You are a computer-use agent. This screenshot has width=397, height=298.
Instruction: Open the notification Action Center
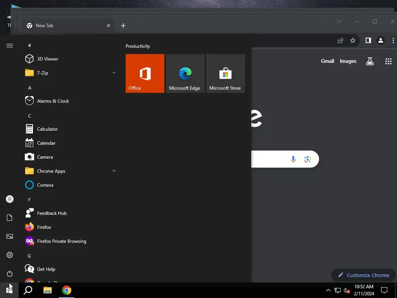[x=384, y=290]
